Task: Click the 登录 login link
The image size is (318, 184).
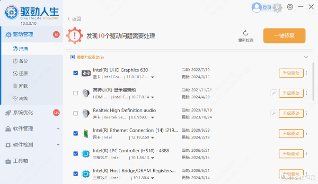Action: click(267, 7)
